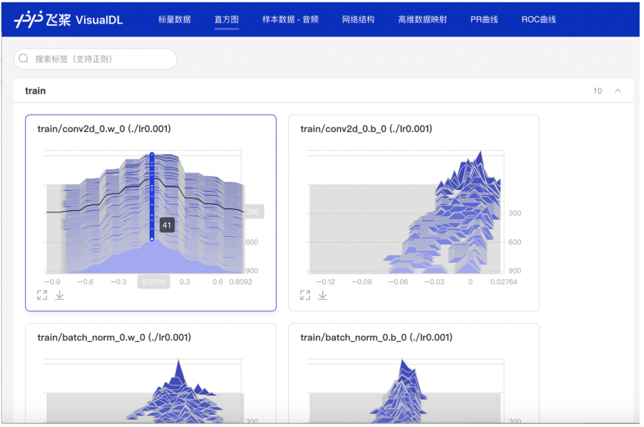
Task: Click the PaddlePaddle VisualDL logo
Action: point(68,19)
